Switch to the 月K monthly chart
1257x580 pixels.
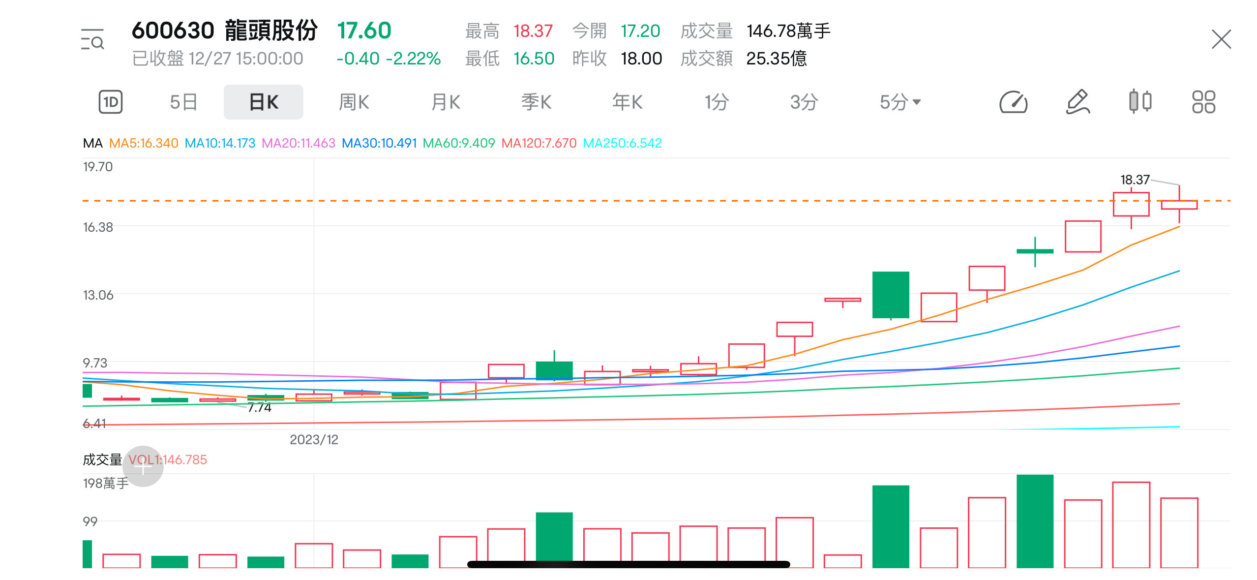coord(446,102)
